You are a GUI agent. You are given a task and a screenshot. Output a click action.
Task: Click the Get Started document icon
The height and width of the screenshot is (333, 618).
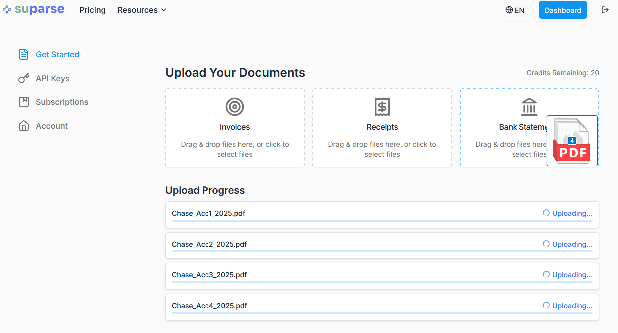(24, 54)
